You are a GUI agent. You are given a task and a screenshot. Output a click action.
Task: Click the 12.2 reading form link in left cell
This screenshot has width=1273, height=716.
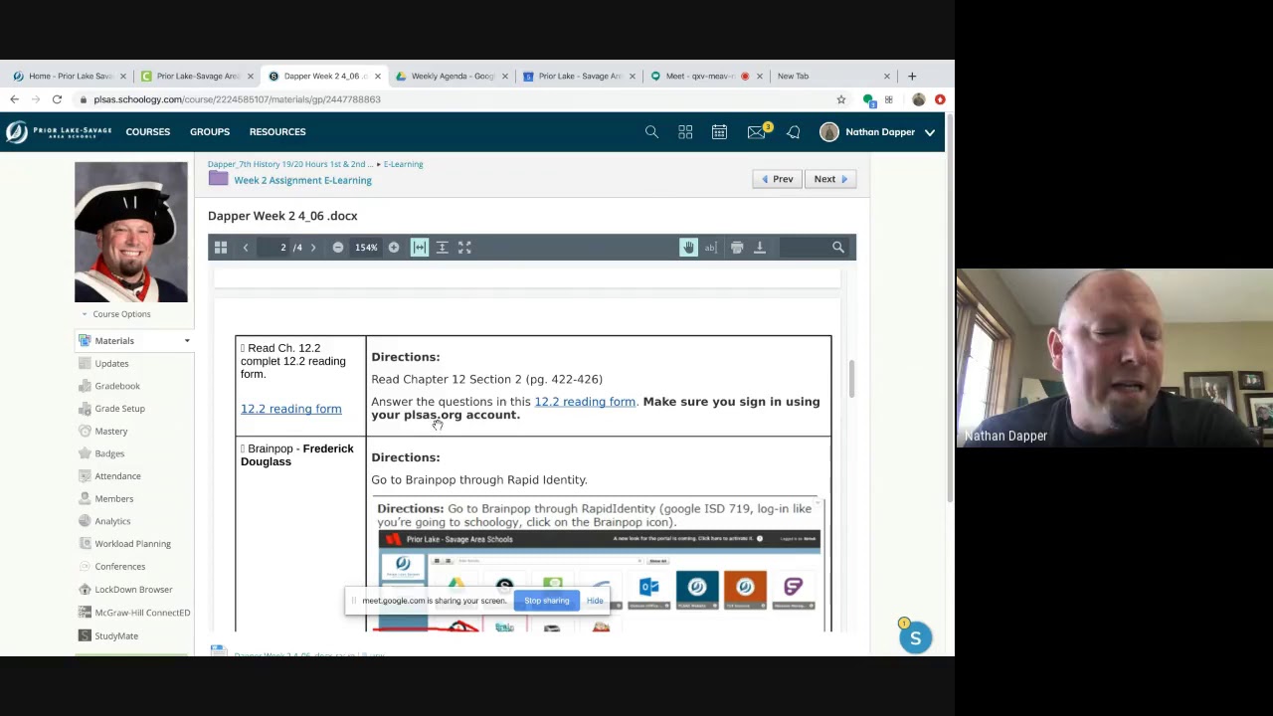pos(290,409)
